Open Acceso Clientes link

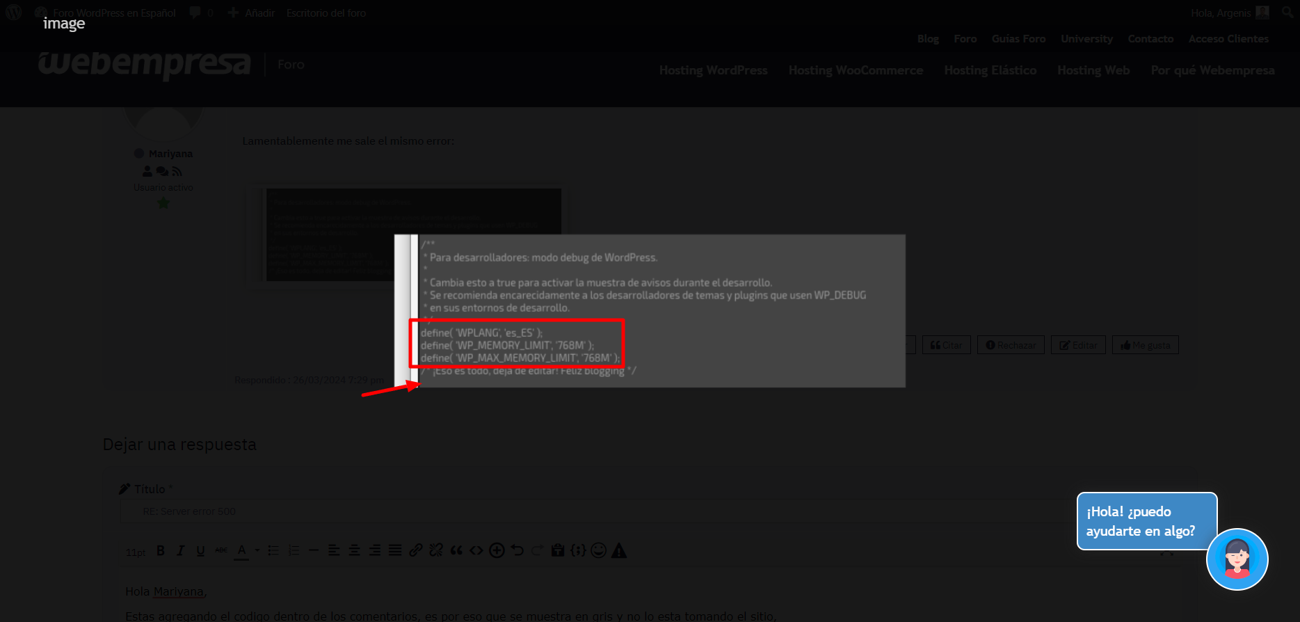(1228, 39)
